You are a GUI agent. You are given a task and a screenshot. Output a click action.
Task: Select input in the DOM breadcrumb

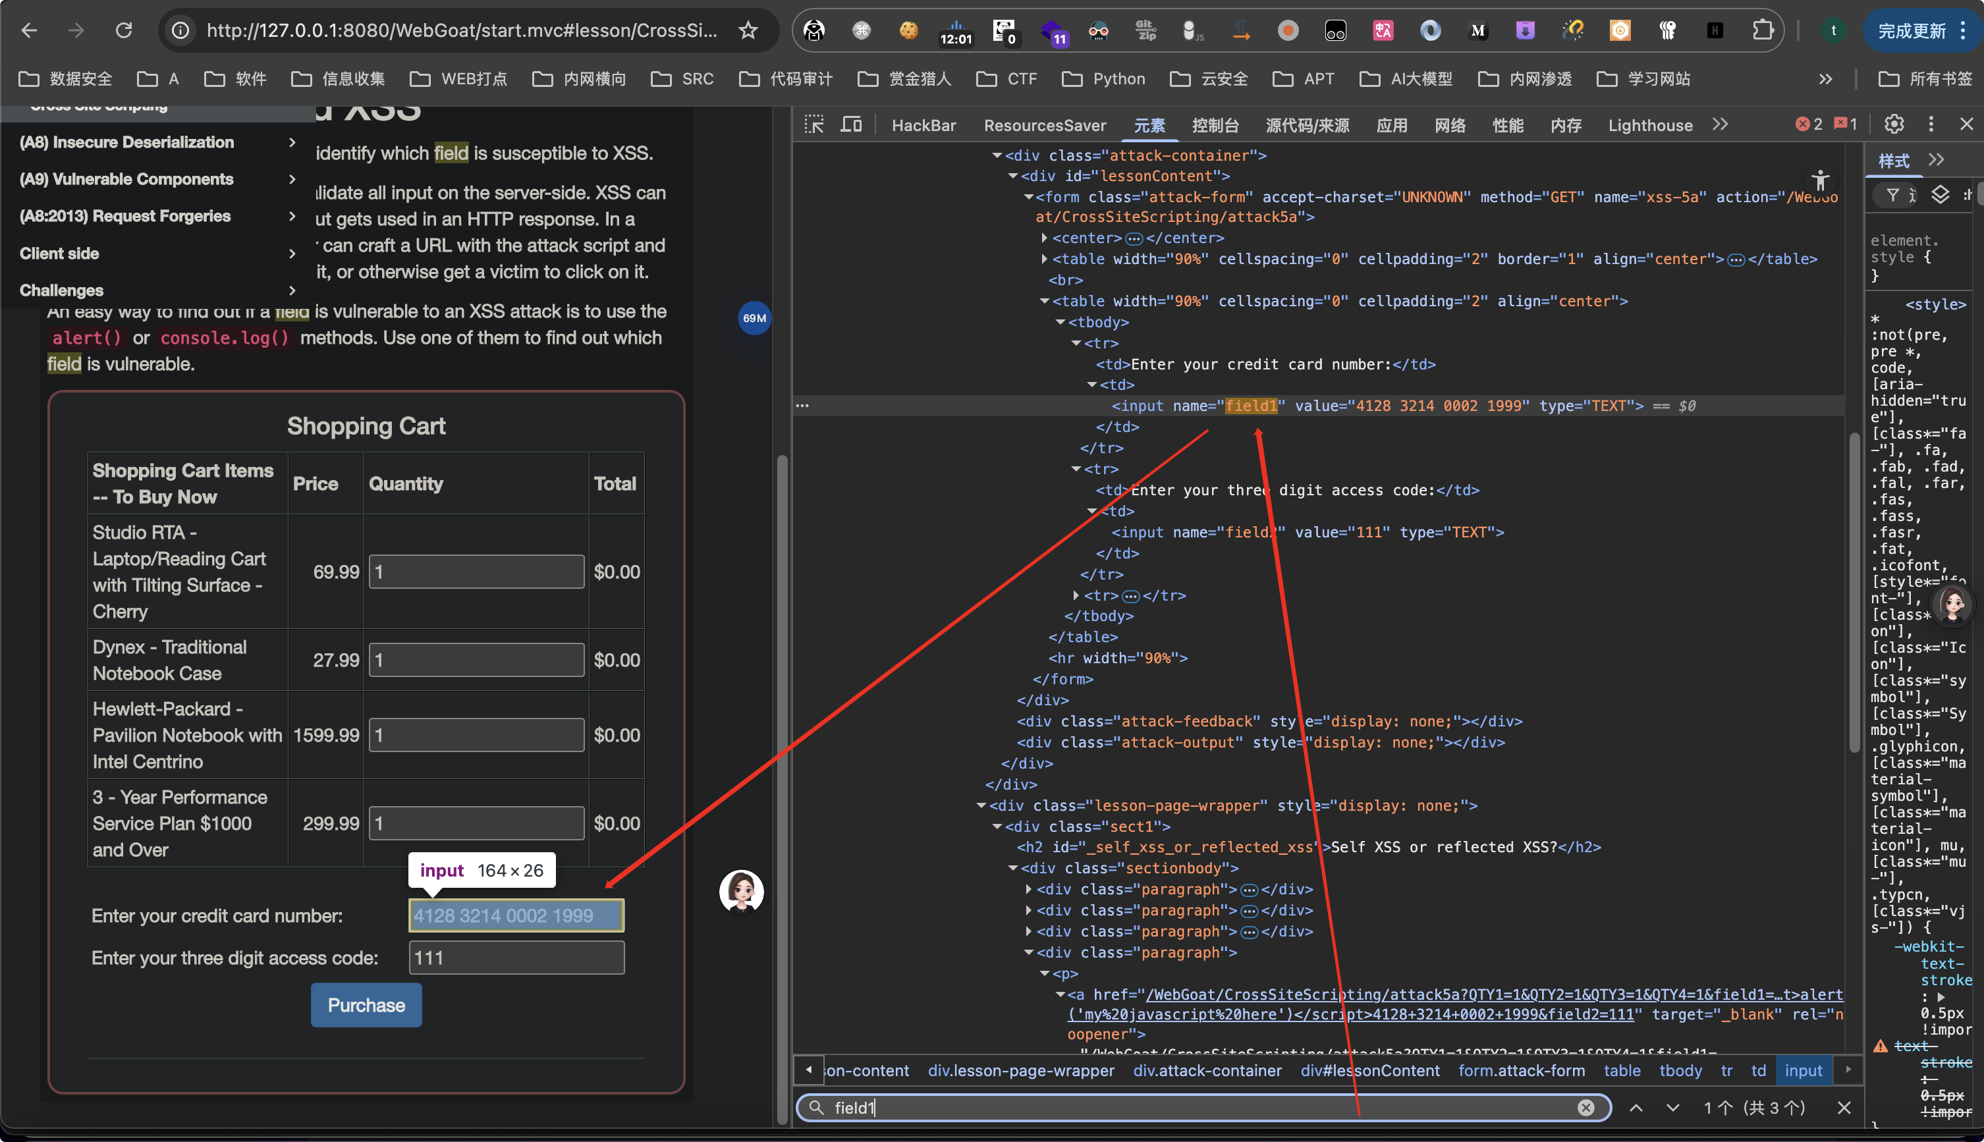pyautogui.click(x=1803, y=1071)
